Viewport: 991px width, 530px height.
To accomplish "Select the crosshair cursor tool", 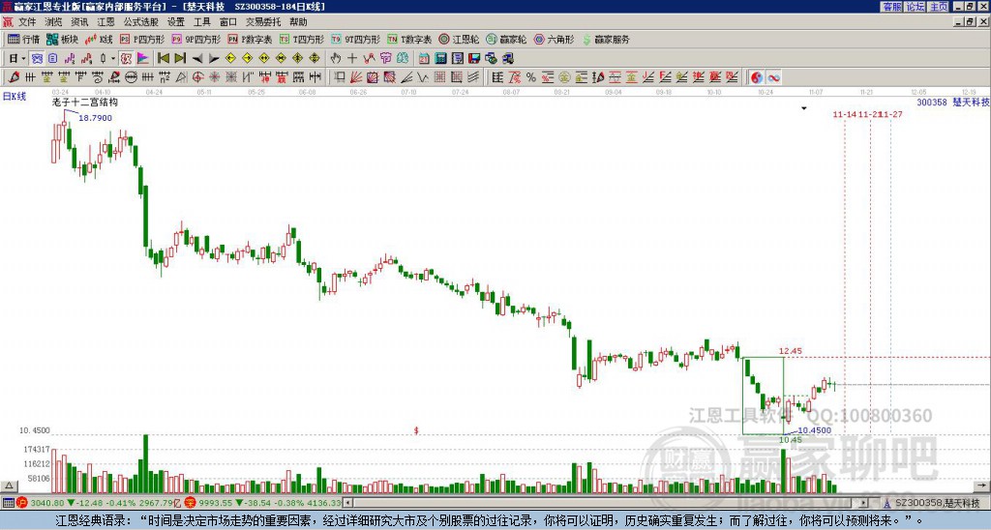I will 352,59.
